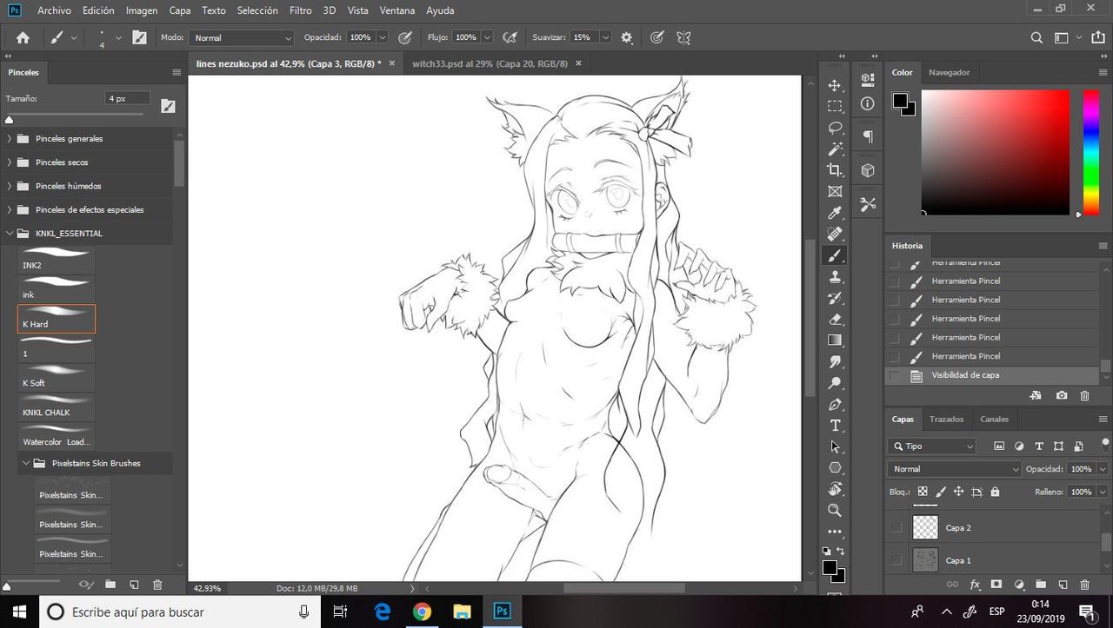This screenshot has width=1113, height=628.
Task: Open the symmetry butterfly options
Action: click(x=683, y=37)
